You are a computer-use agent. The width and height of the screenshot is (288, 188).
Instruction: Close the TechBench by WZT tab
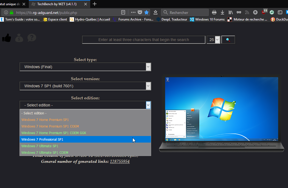(x=86, y=4)
